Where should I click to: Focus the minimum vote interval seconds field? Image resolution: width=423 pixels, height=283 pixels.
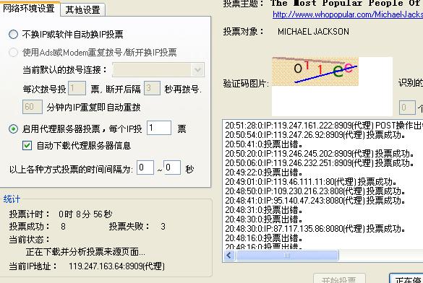tap(145, 167)
